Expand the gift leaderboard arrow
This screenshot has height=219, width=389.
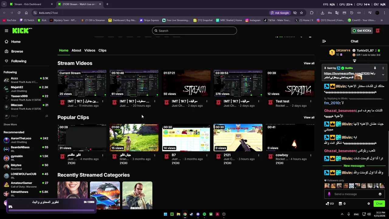pyautogui.click(x=354, y=61)
